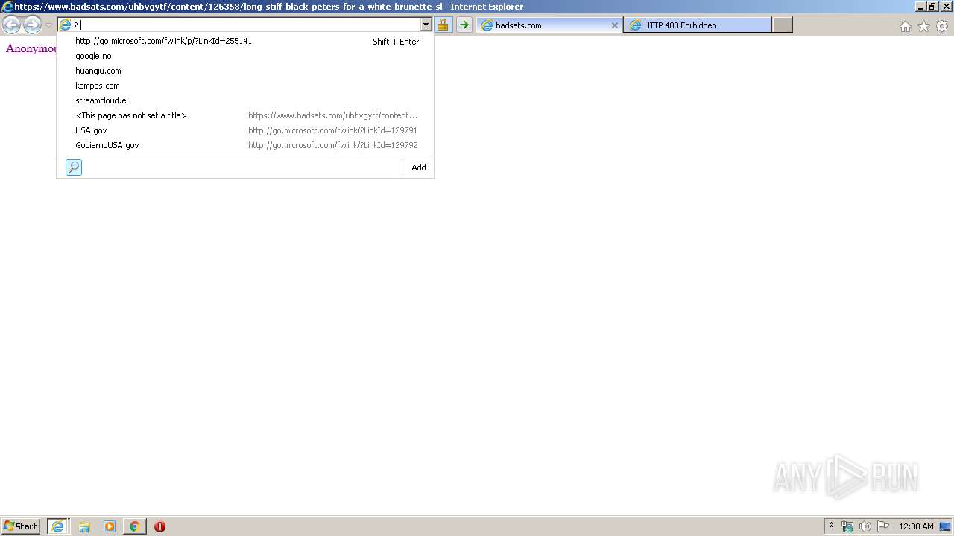Click the security lock icon
954x536 pixels.
443,25
